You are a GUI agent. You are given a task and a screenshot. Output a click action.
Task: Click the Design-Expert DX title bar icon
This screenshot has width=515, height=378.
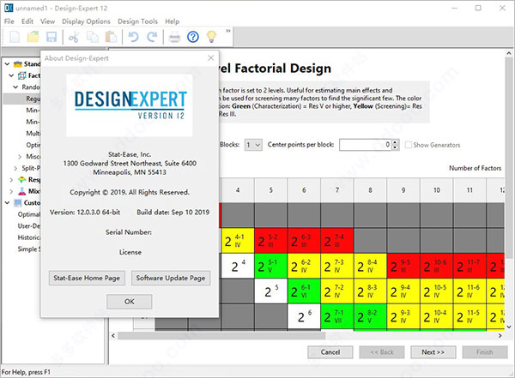(9, 9)
